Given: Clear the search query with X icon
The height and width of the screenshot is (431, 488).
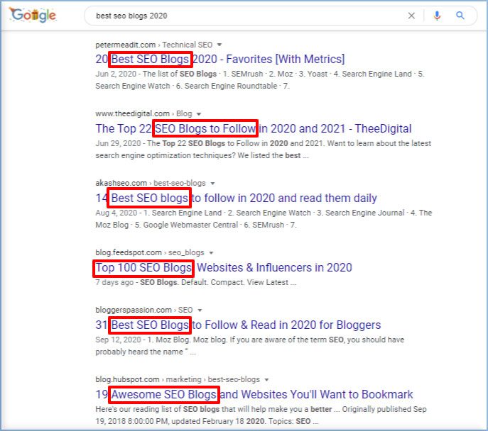Looking at the screenshot, I should (411, 16).
